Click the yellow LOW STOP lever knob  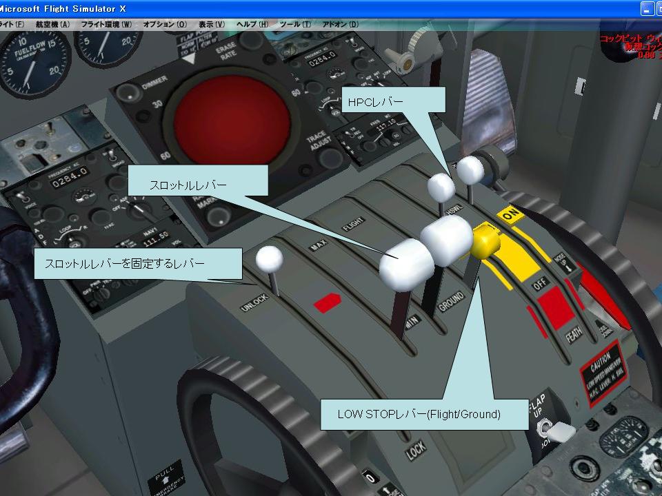point(485,242)
